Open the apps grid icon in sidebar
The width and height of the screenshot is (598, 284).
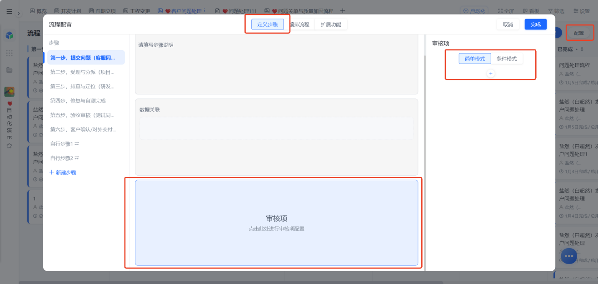point(9,53)
